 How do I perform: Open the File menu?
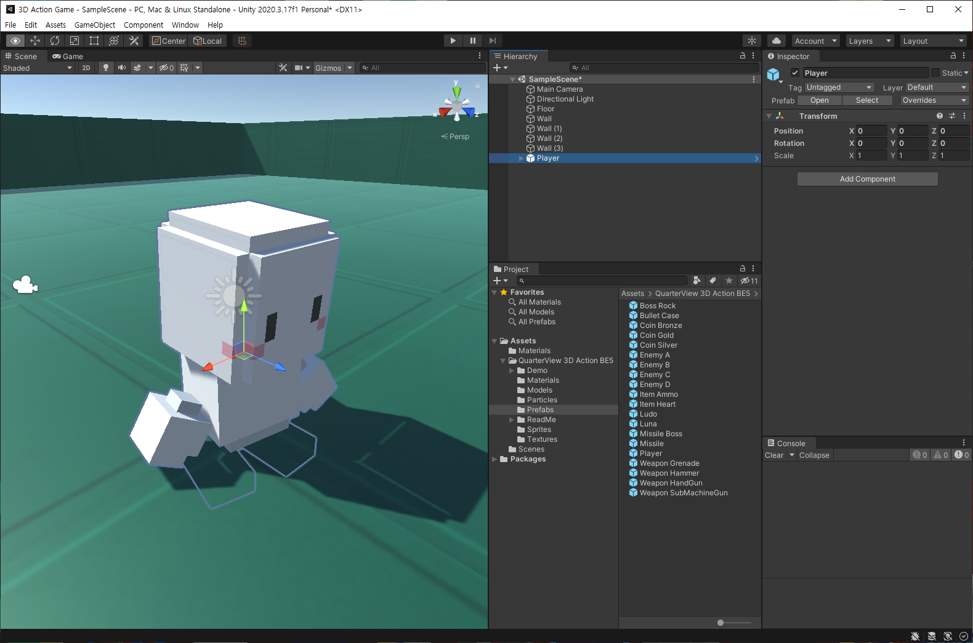click(x=10, y=25)
